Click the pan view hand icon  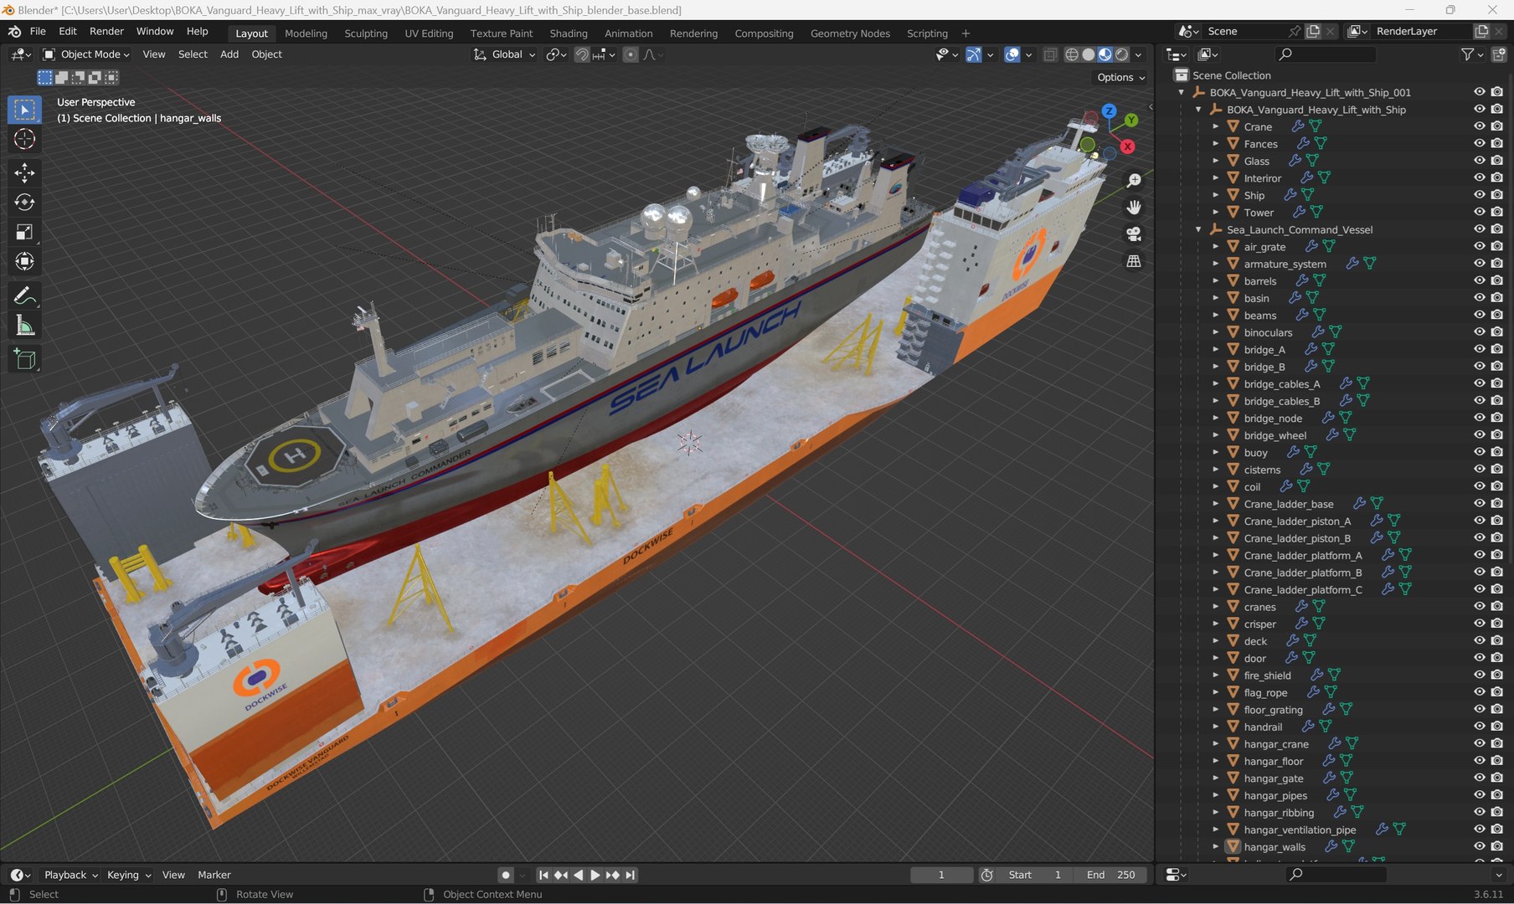[x=1134, y=207]
